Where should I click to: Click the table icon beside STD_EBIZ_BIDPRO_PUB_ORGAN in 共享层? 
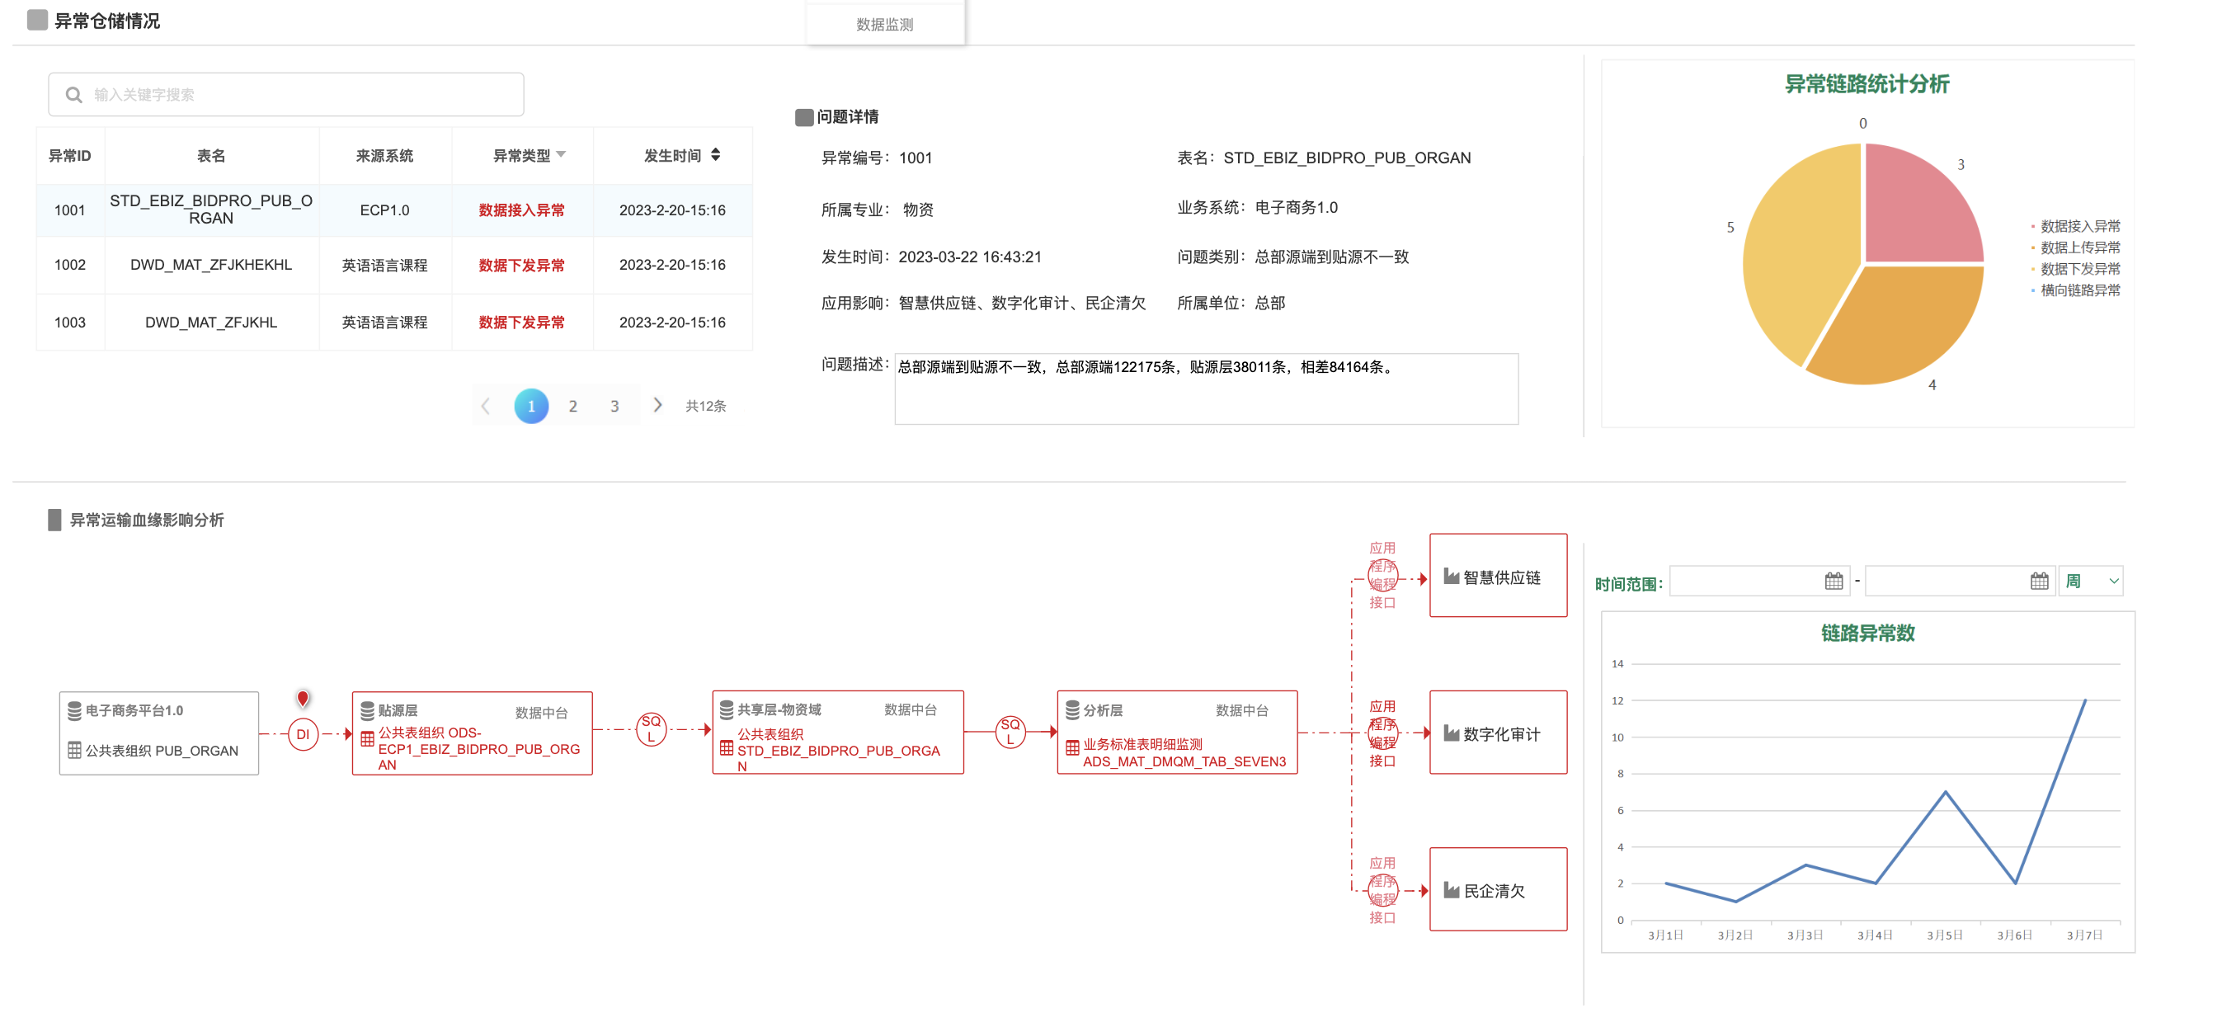(727, 748)
